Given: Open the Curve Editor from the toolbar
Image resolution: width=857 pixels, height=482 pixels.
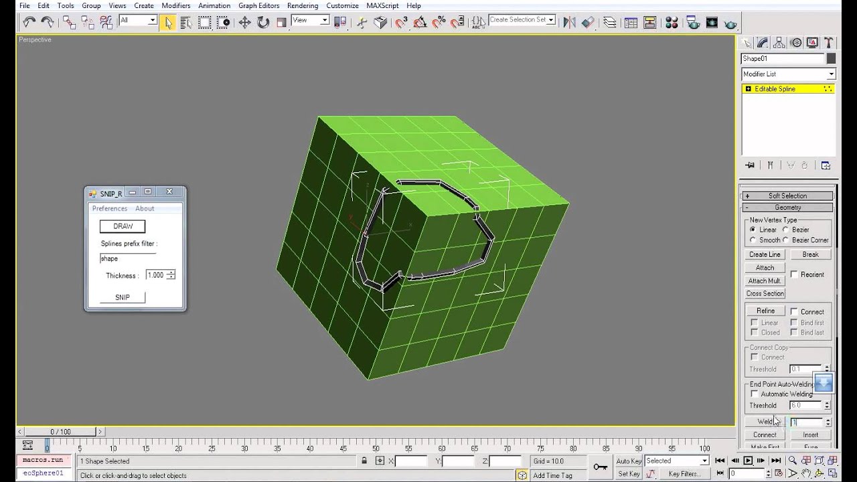Looking at the screenshot, I should pos(631,22).
